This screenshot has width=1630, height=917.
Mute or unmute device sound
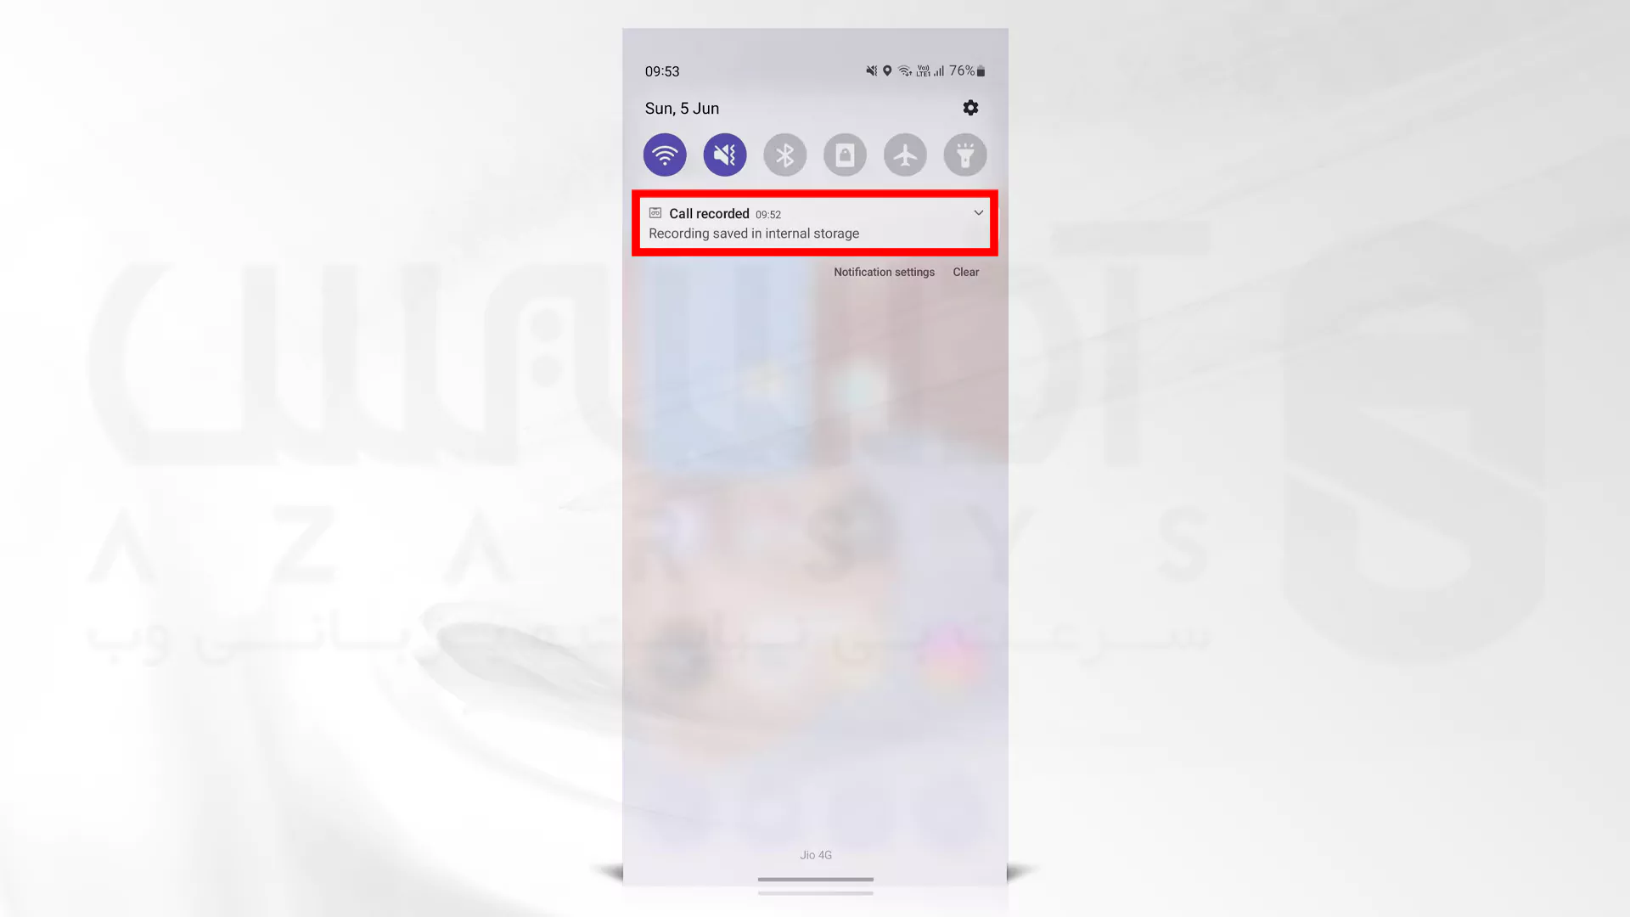pos(724,155)
